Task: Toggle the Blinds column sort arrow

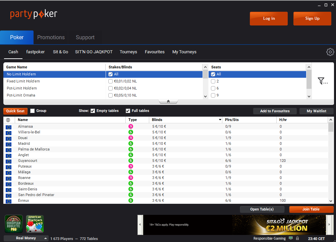Action: click(220, 119)
